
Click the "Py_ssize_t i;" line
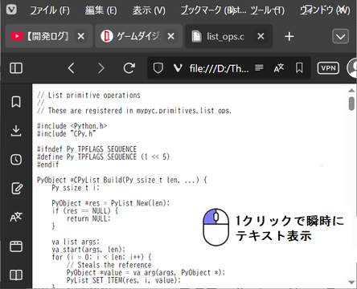coord(76,188)
